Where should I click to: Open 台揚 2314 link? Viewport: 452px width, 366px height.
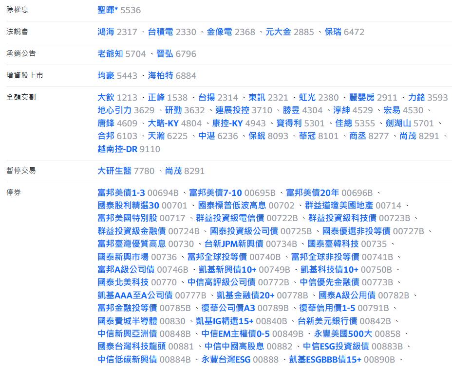218,98
